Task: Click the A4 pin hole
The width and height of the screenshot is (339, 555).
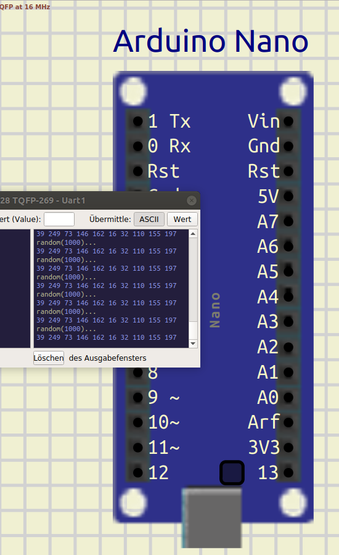Action: click(288, 297)
